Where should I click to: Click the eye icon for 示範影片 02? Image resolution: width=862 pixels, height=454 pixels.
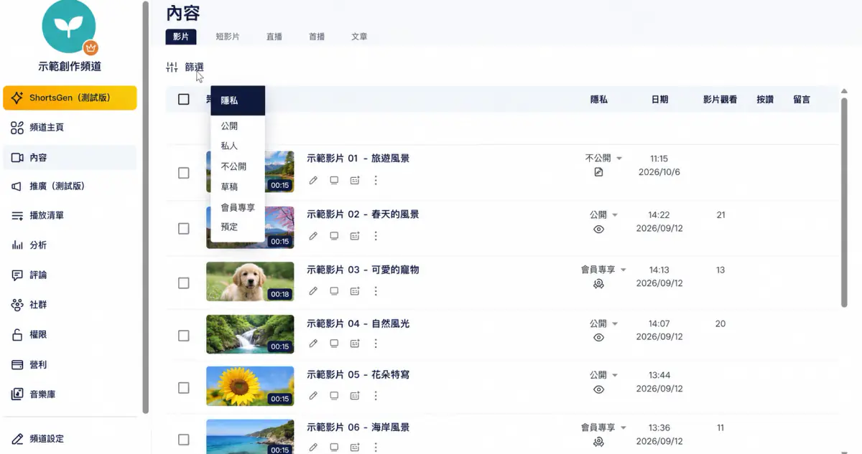click(598, 230)
